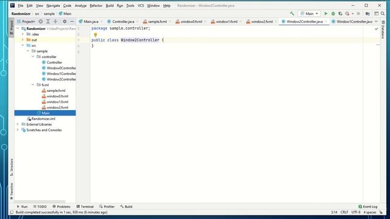Click the yellow lightbulb intention icon

95,35
